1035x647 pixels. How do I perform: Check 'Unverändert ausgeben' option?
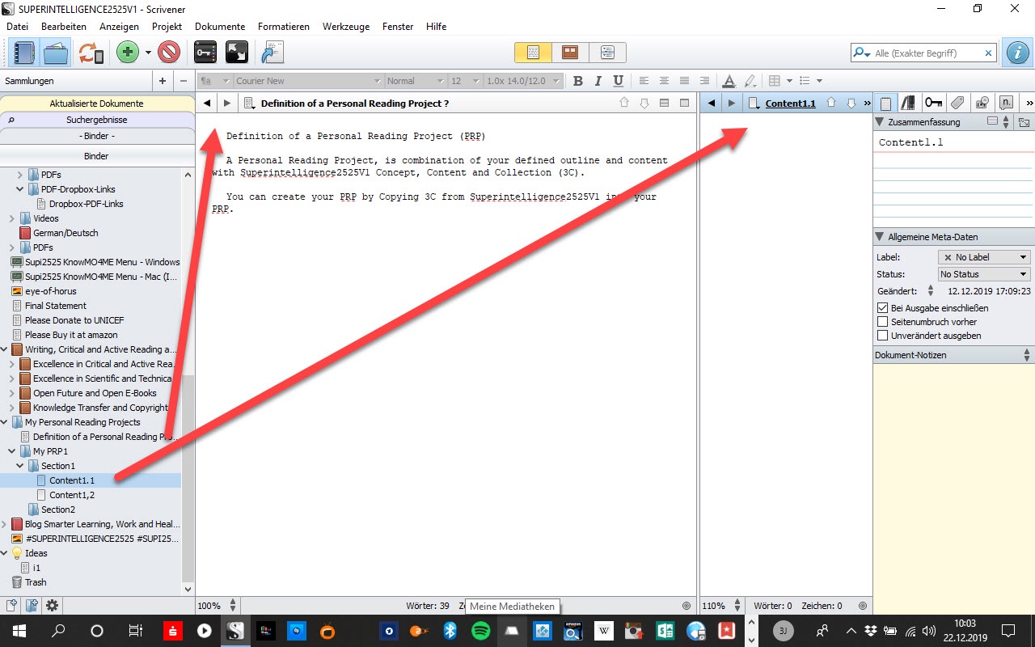pos(883,336)
